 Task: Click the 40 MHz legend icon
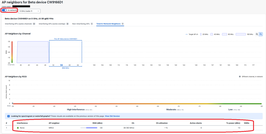point(212,34)
